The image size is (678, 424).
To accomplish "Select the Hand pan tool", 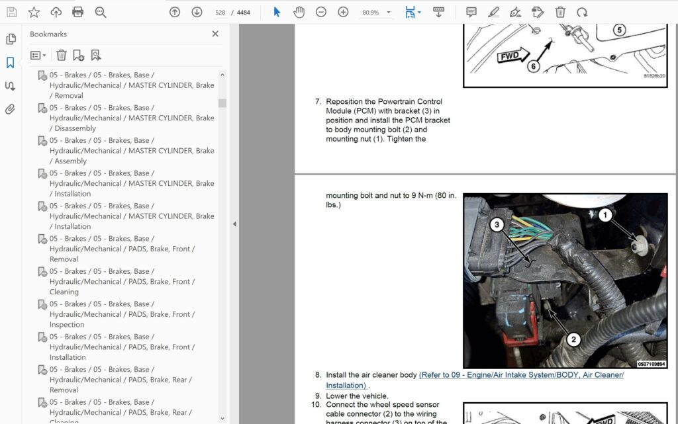I will (x=299, y=12).
